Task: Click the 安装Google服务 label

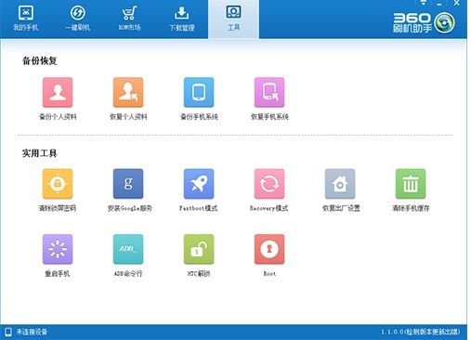Action: tap(130, 208)
